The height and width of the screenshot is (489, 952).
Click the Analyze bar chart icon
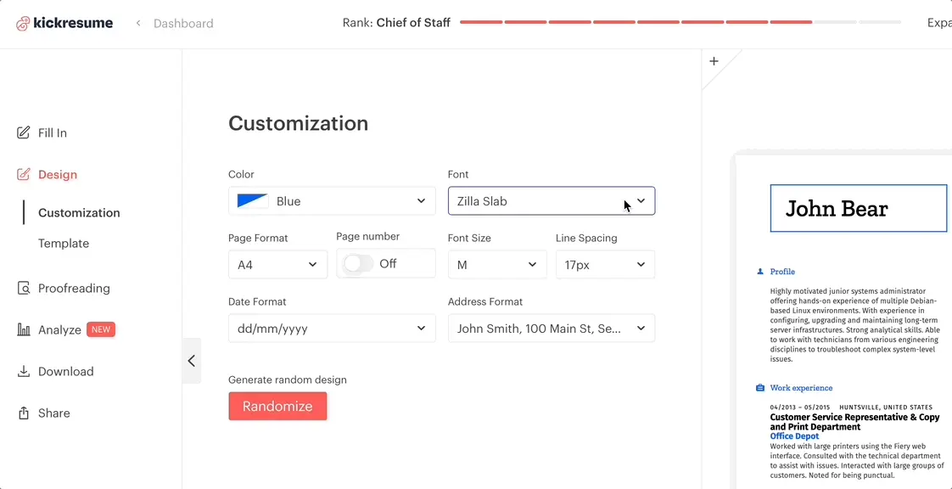point(24,329)
